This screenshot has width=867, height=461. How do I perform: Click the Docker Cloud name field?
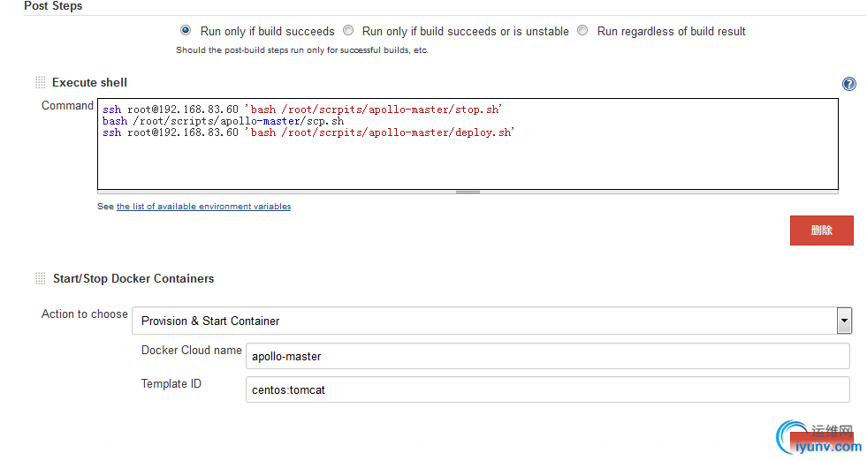click(547, 356)
